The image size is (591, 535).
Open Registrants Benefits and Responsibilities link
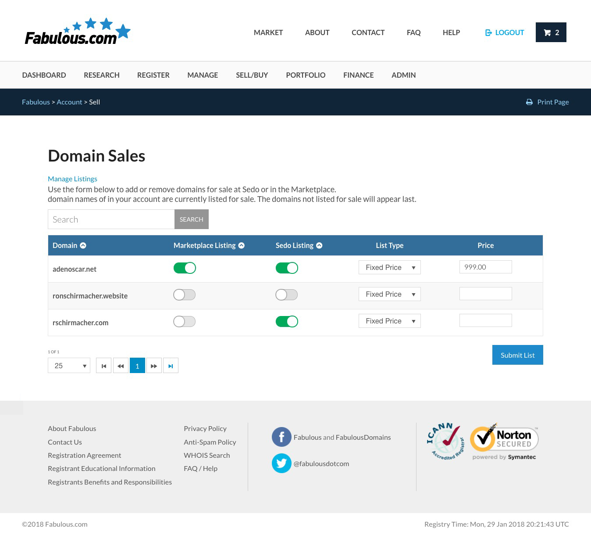pos(110,482)
